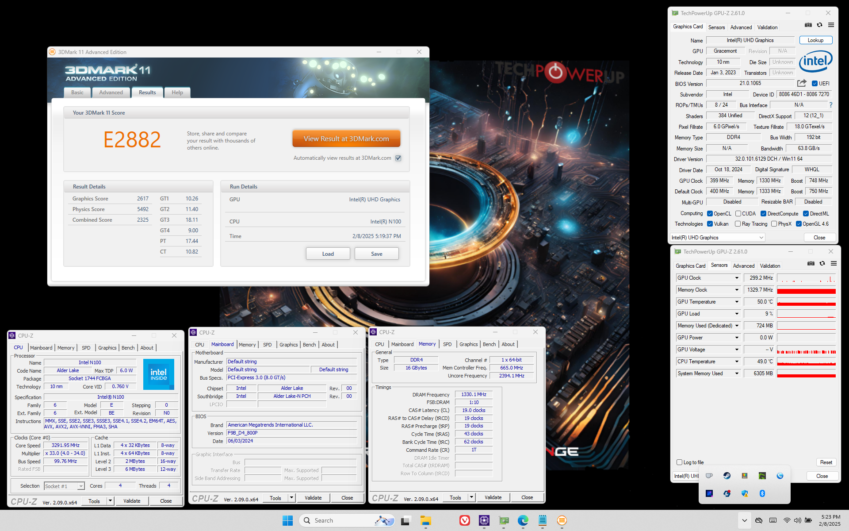Open hamburger menu in GPU-Z Sensors window
Image resolution: width=849 pixels, height=531 pixels.
[x=834, y=264]
